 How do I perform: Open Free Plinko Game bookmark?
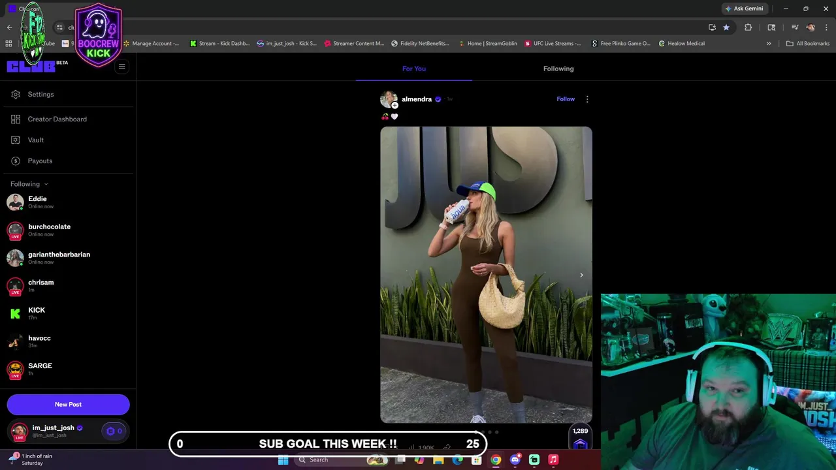pyautogui.click(x=621, y=44)
